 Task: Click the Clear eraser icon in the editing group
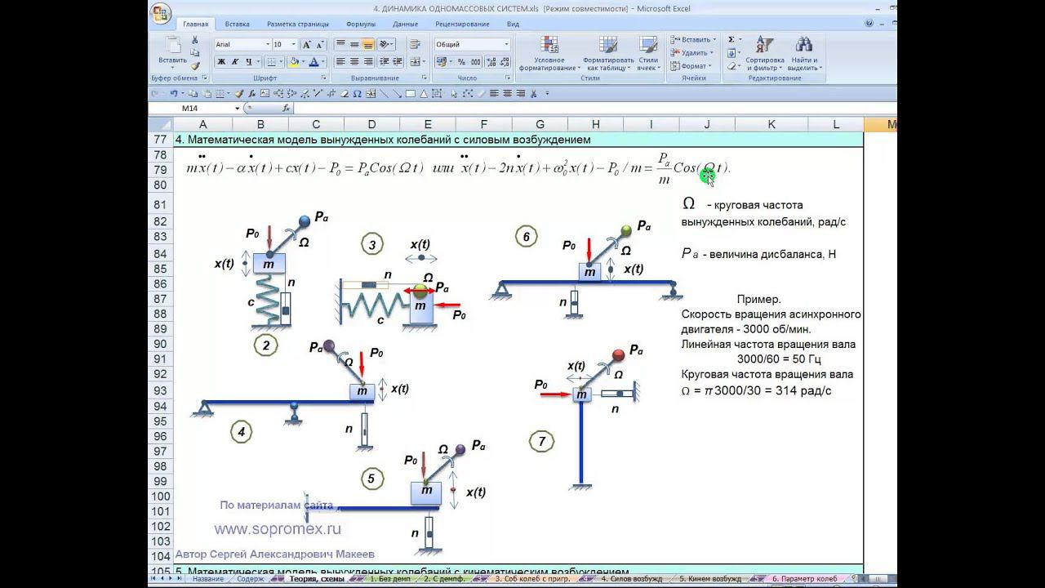tap(731, 66)
